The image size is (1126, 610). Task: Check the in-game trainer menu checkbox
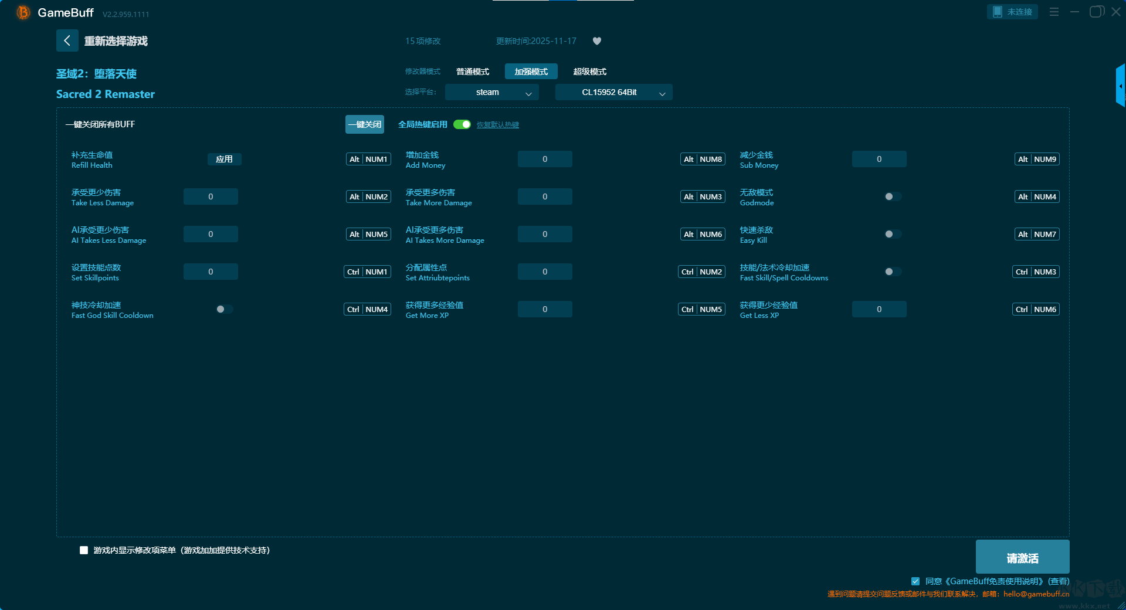pos(84,550)
